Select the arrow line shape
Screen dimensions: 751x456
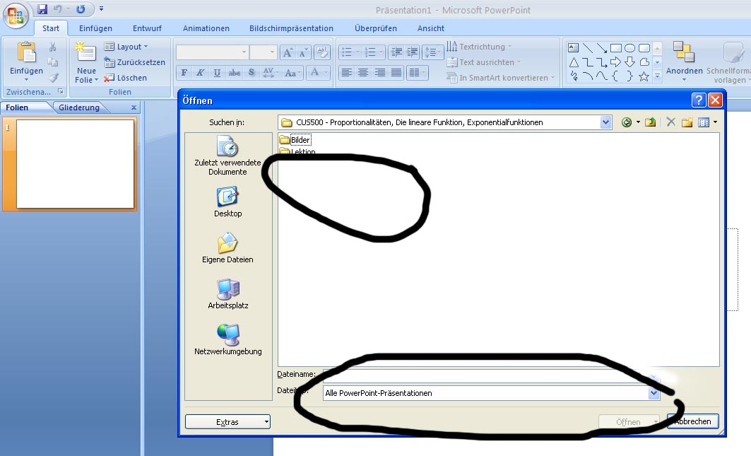(602, 47)
